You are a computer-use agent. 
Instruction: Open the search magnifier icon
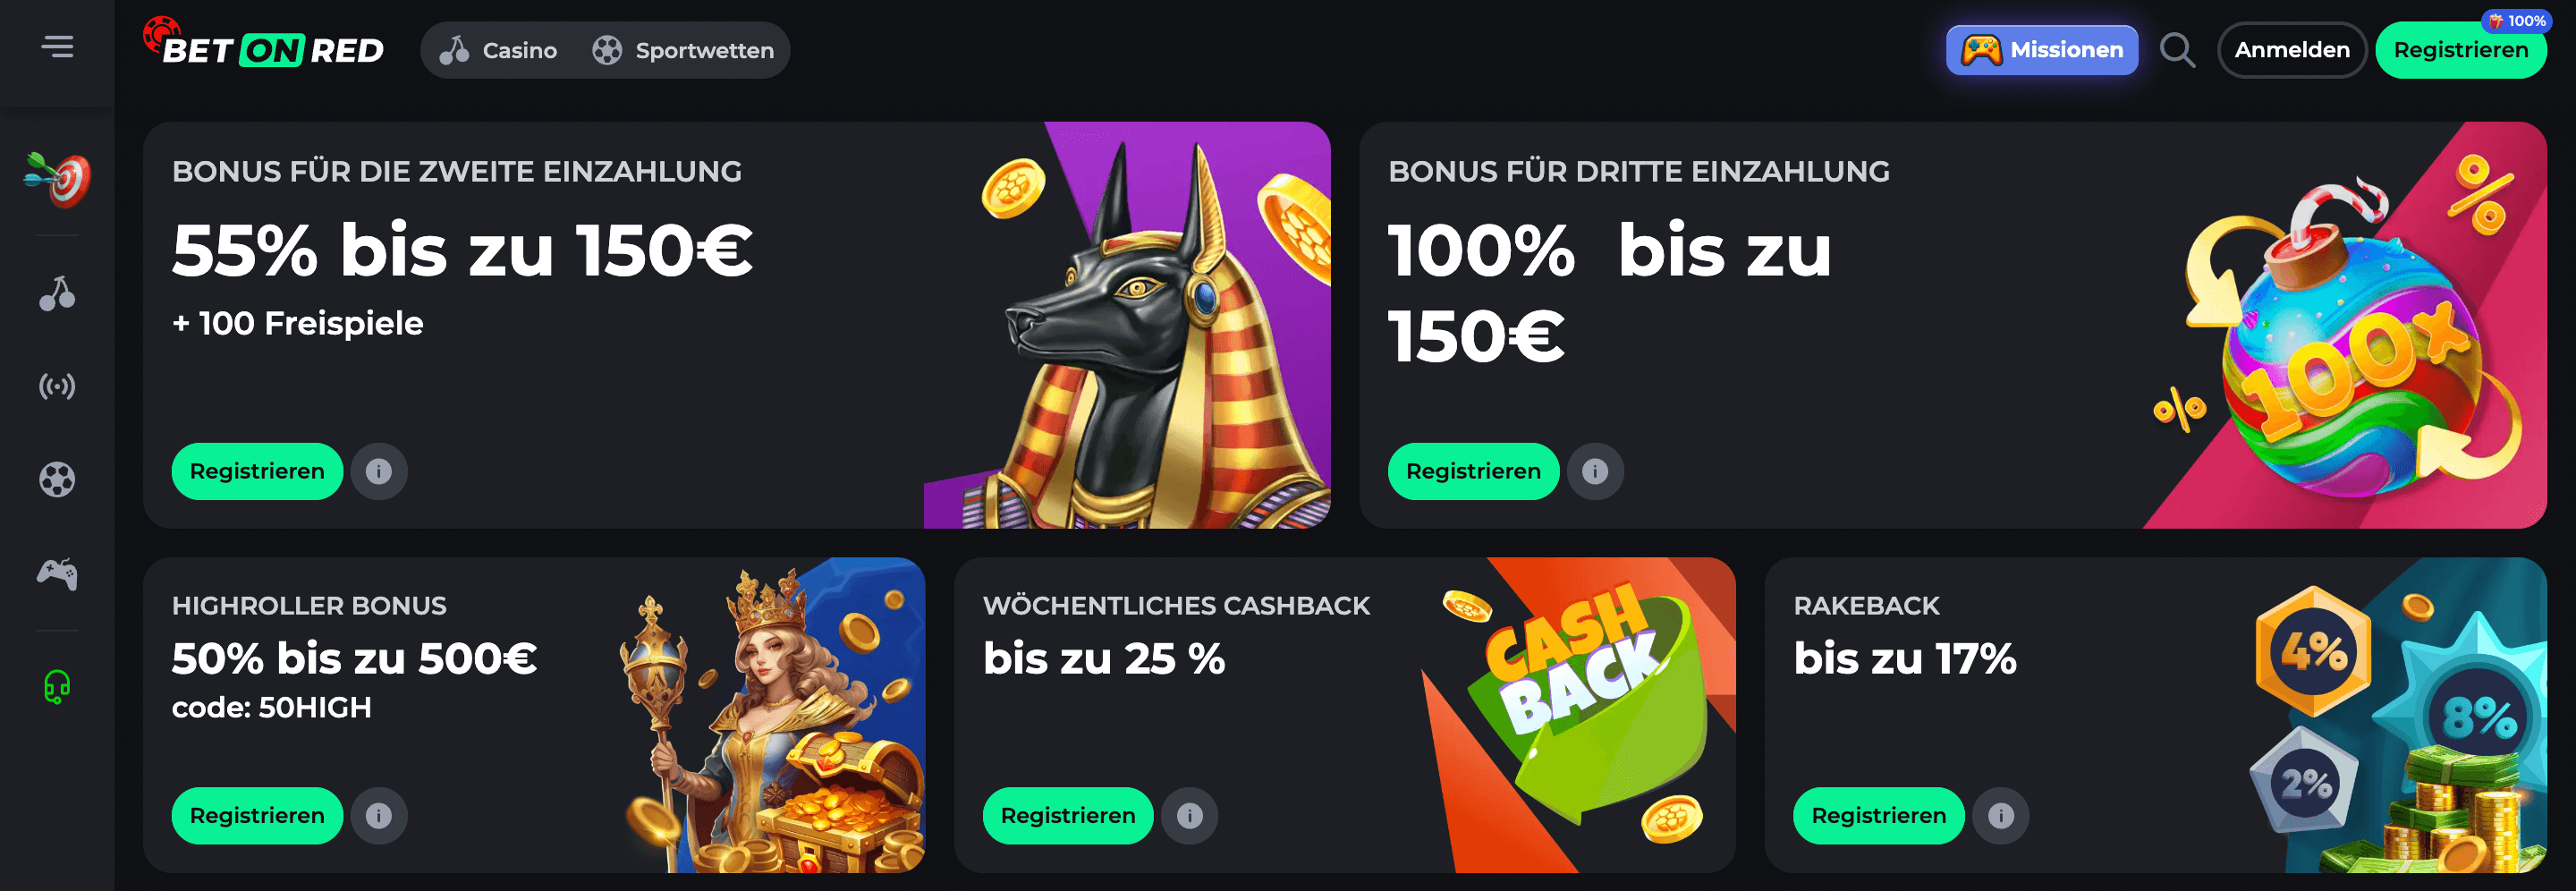click(x=2177, y=50)
